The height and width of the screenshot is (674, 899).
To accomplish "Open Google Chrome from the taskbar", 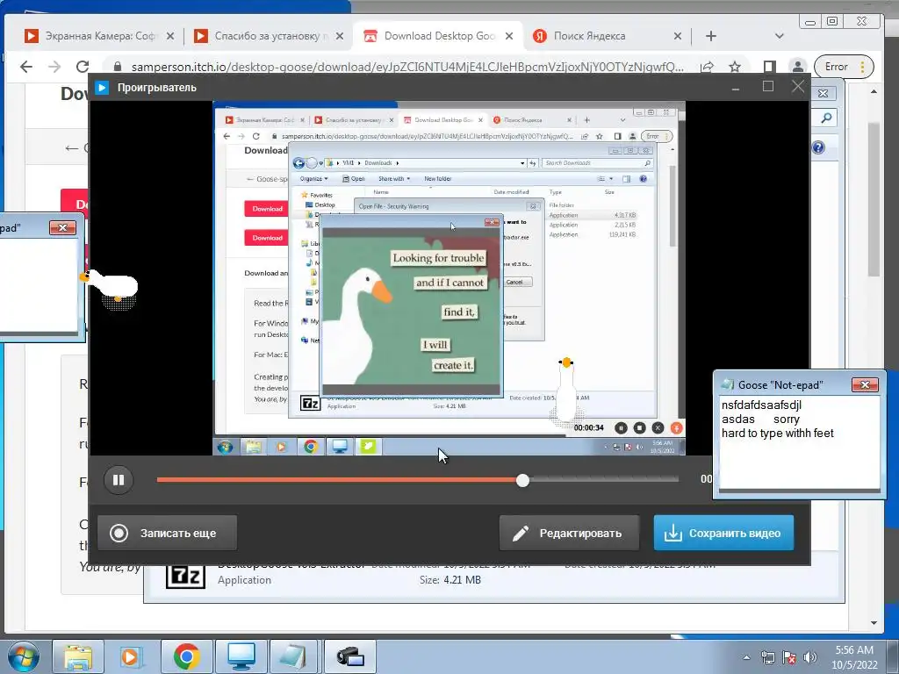I will point(186,656).
